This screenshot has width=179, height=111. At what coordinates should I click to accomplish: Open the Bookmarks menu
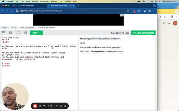point(44,1)
